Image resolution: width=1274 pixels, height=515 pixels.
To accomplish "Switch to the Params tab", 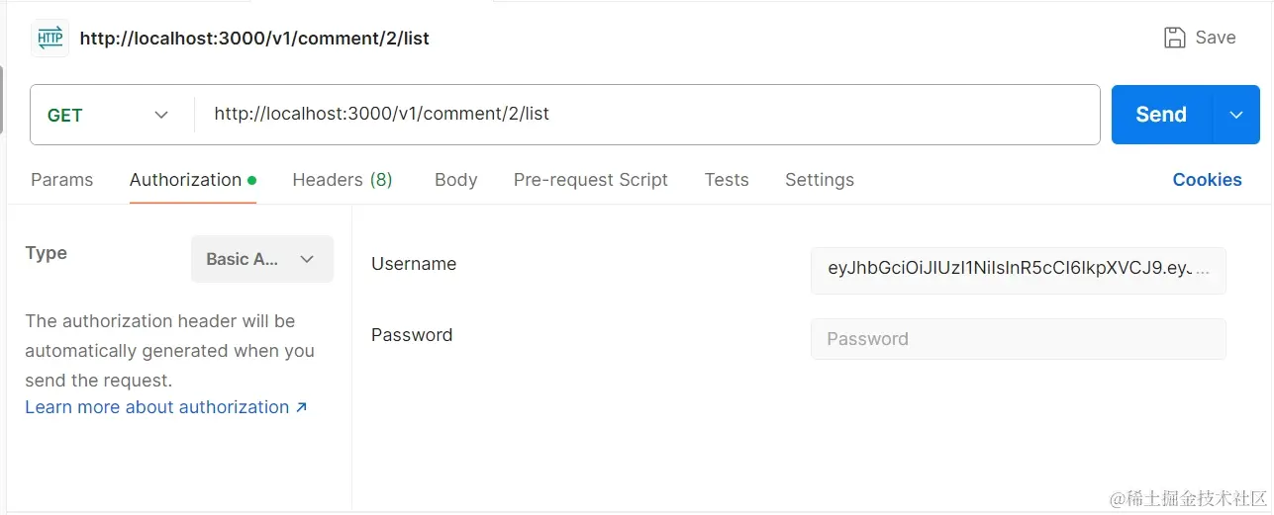I will point(61,180).
